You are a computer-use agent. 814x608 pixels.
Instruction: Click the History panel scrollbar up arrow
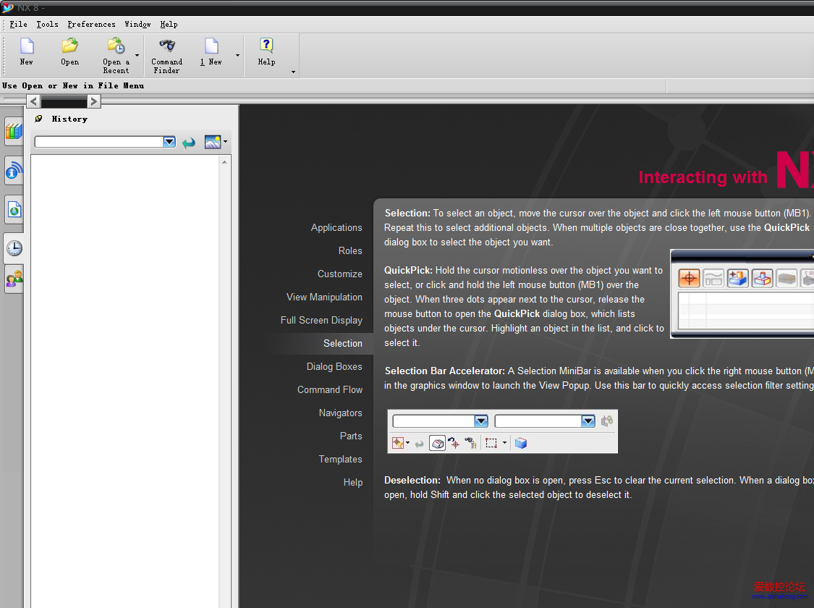(225, 162)
